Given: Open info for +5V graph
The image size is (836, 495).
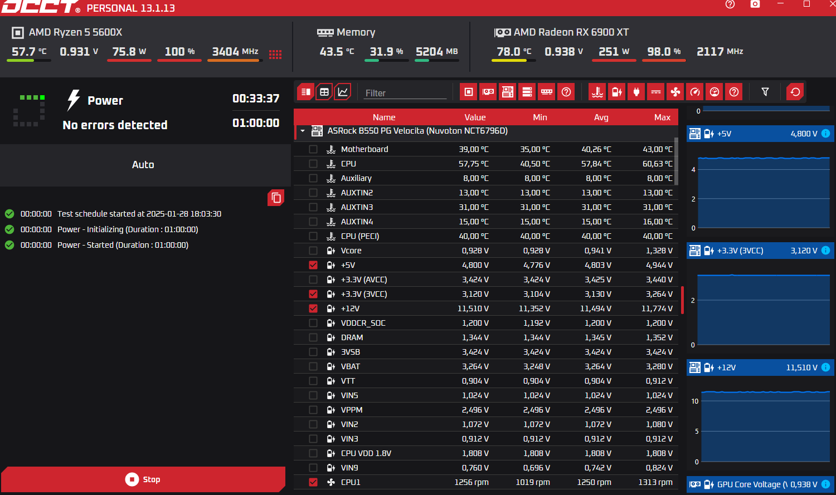Looking at the screenshot, I should click(x=826, y=134).
